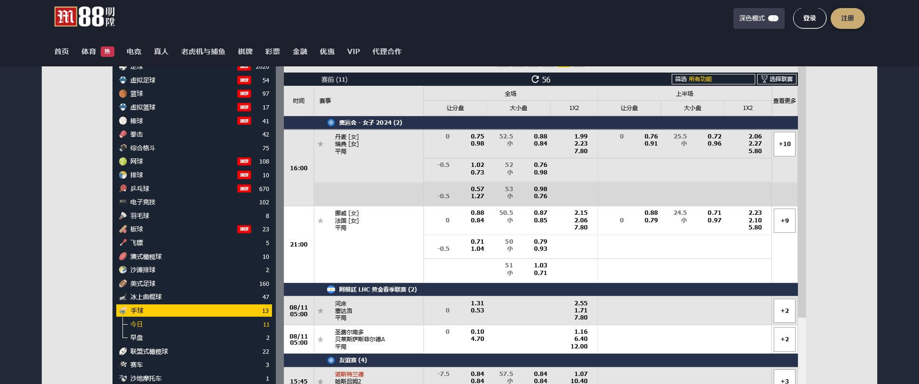This screenshot has height=384, width=919.
Task: Select the 拳击 boxing glove icon
Action: [x=123, y=134]
